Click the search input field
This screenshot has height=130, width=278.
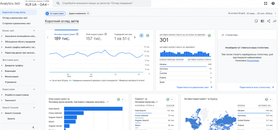(102, 3)
